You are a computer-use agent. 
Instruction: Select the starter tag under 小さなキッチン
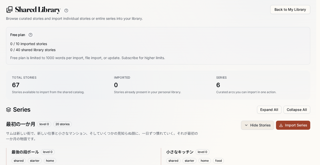[189, 161]
